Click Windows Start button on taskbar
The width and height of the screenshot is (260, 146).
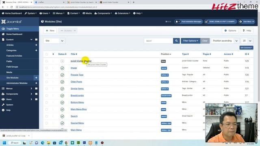(x=4, y=143)
